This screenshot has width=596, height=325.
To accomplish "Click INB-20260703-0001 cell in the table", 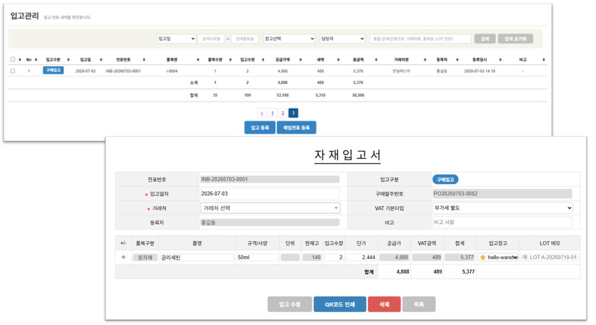I will point(123,71).
